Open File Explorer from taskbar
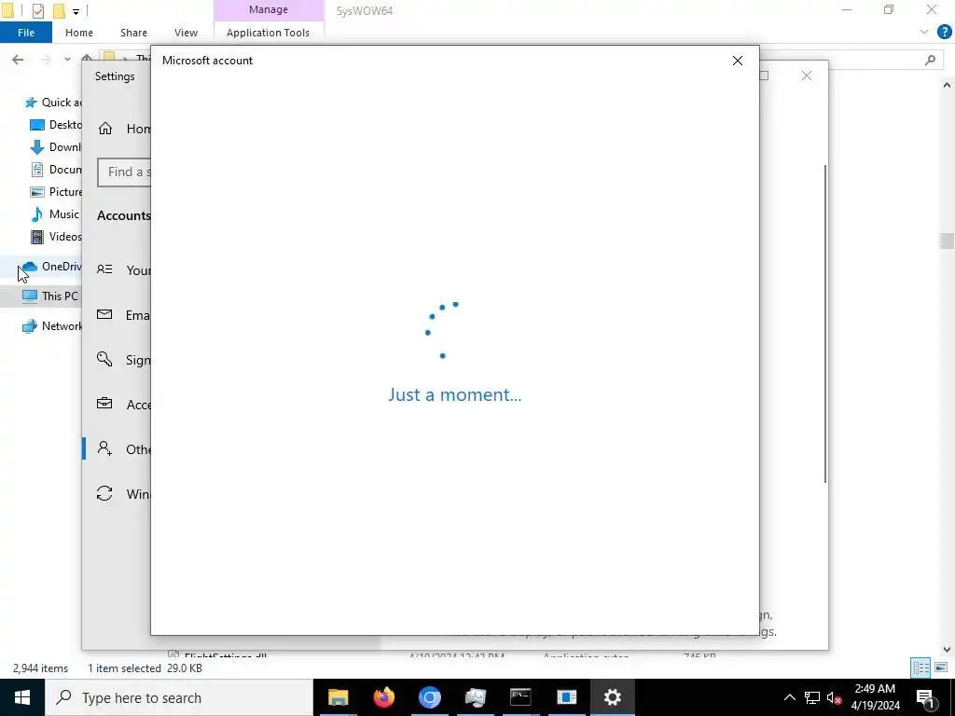Image resolution: width=955 pixels, height=716 pixels. pos(338,697)
